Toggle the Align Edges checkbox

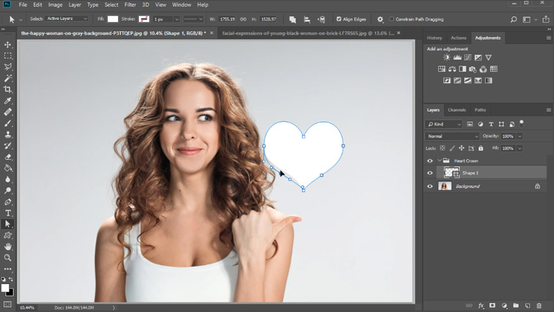pos(338,19)
